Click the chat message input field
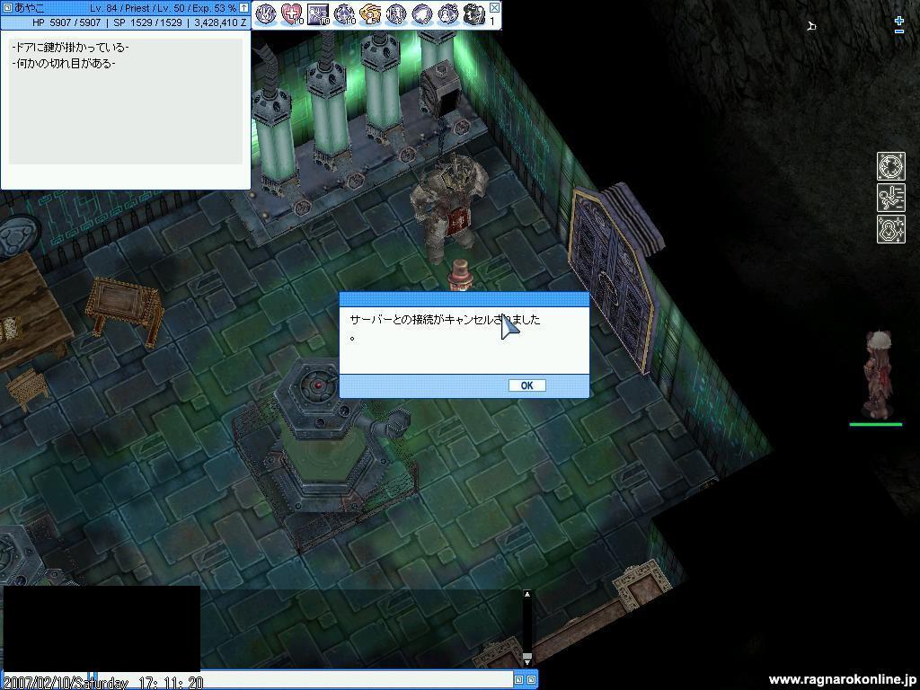This screenshot has height=690, width=920. click(x=304, y=679)
